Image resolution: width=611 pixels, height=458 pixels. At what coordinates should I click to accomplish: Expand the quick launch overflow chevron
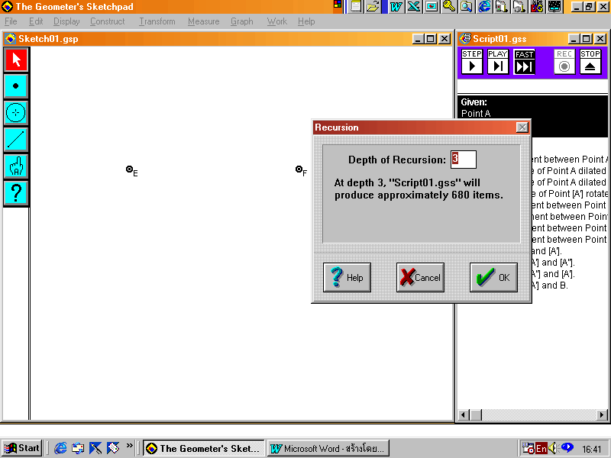[x=129, y=445]
